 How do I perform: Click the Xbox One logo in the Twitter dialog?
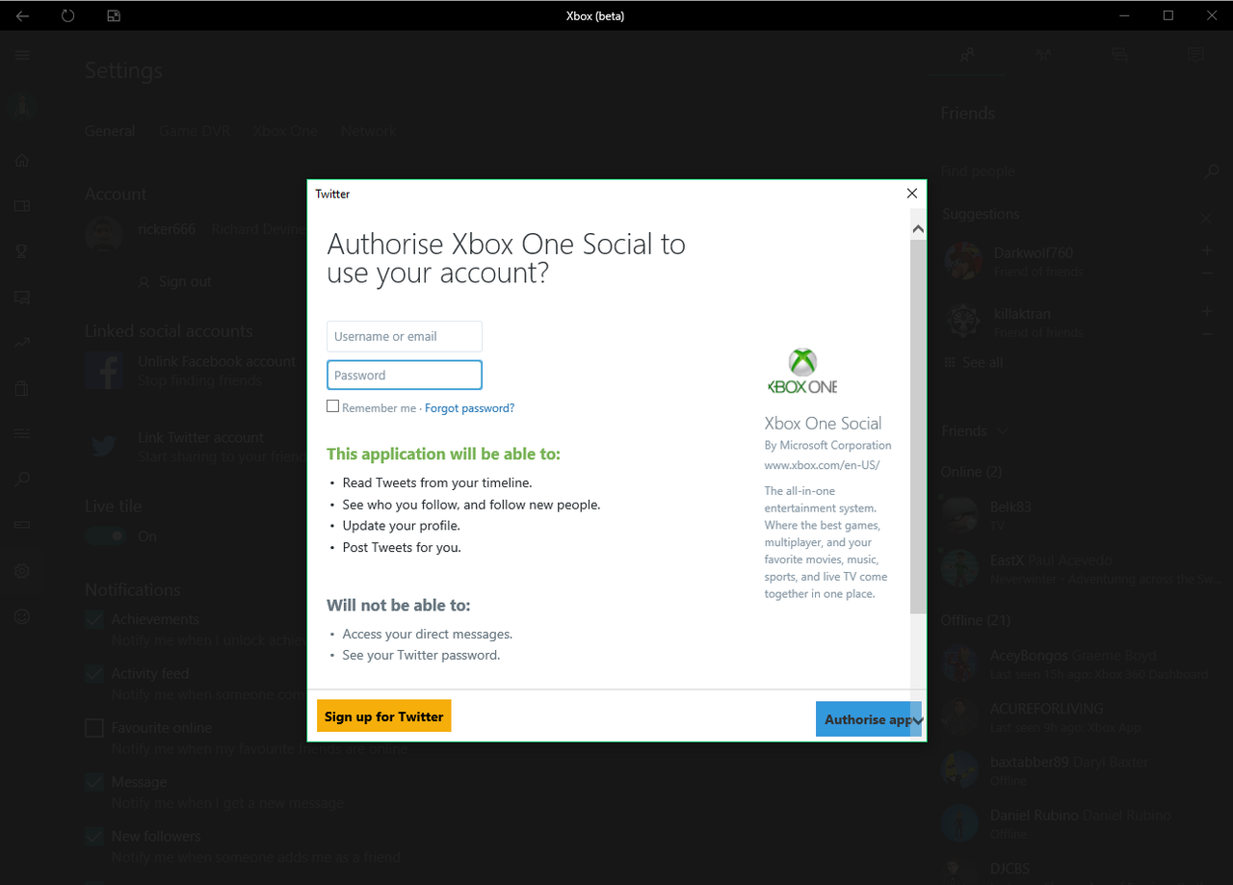pos(802,371)
